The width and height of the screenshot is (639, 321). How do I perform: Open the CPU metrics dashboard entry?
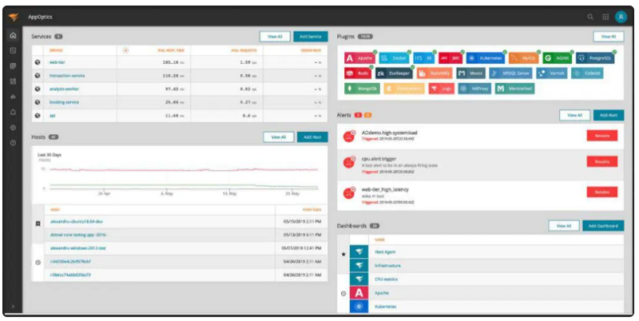(386, 279)
